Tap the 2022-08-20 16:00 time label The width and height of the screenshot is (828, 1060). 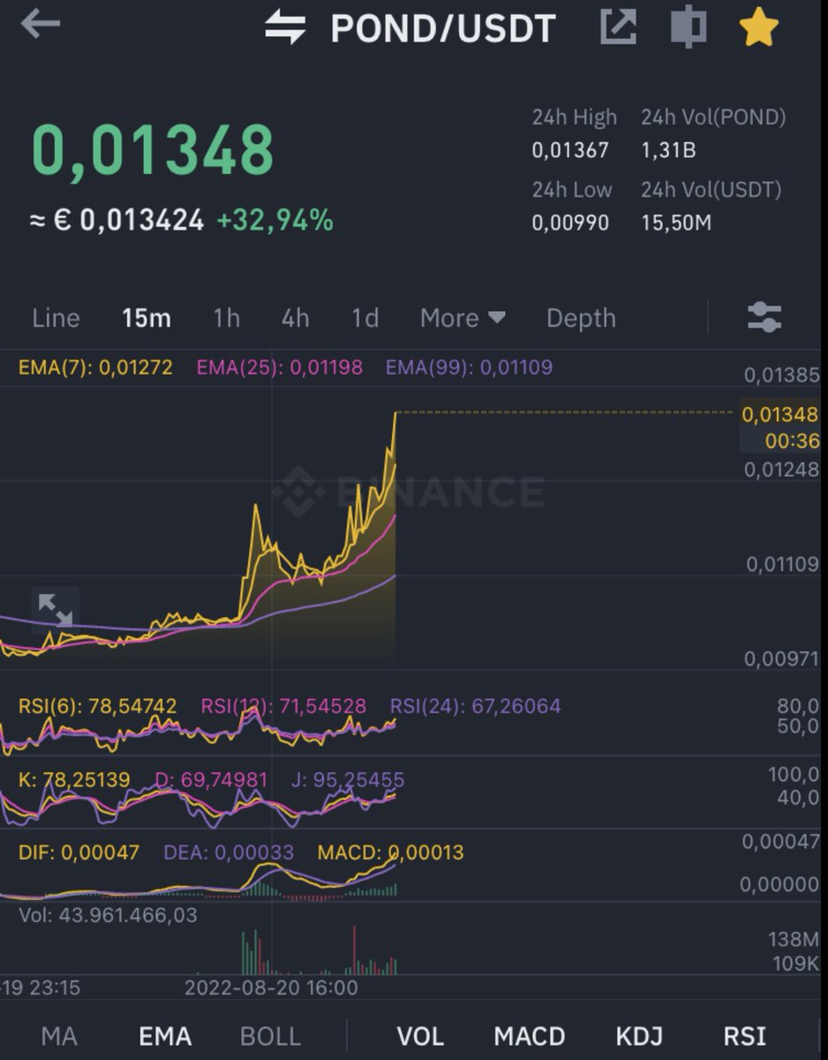271,988
